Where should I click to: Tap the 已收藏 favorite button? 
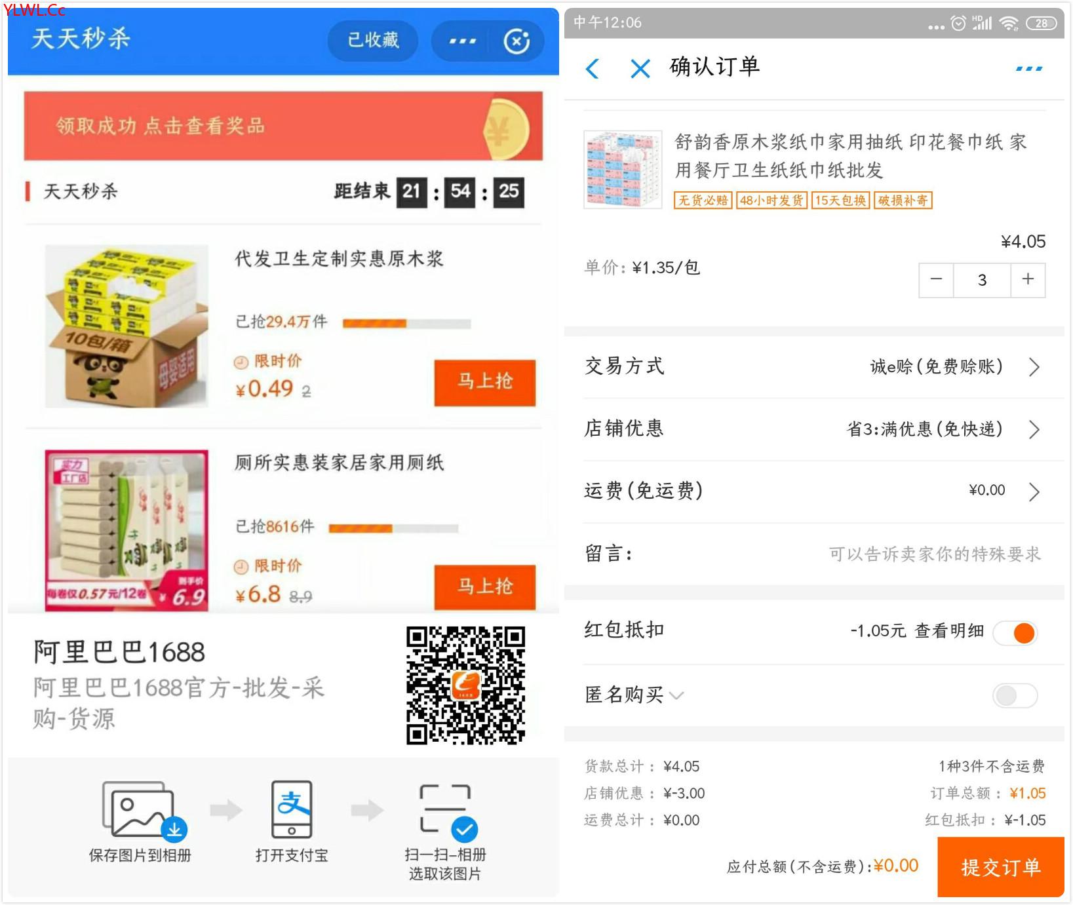point(372,40)
